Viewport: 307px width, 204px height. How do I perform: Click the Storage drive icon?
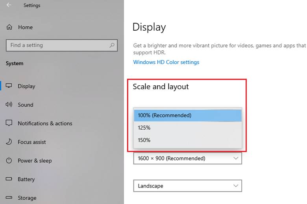pos(9,198)
